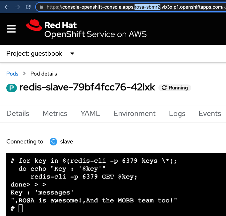Open the Details tab

(x=18, y=114)
